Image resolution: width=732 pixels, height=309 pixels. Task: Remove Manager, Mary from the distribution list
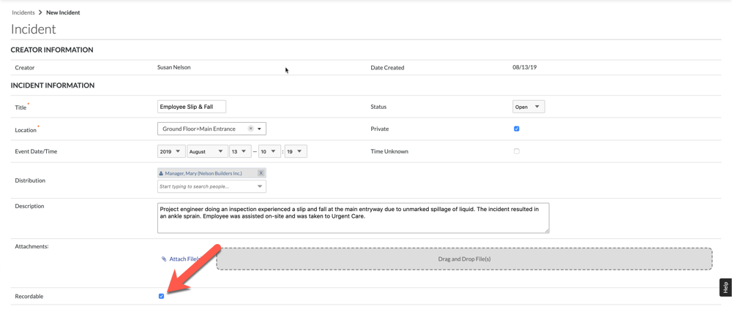click(261, 173)
